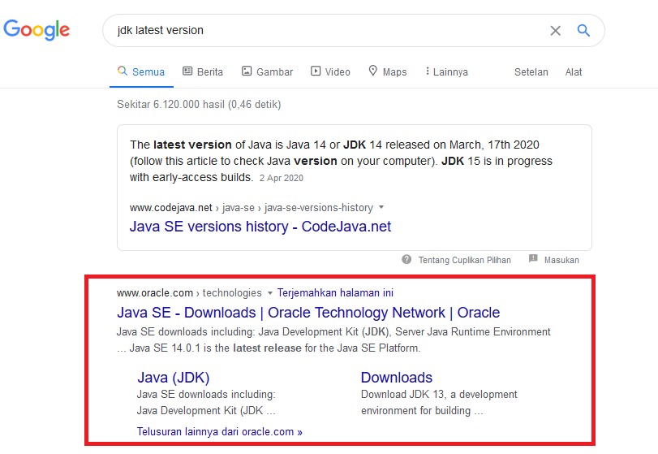Screen dimensions: 658x454
Task: Open Java SE versions history CodeJava.net link
Action: coord(260,227)
